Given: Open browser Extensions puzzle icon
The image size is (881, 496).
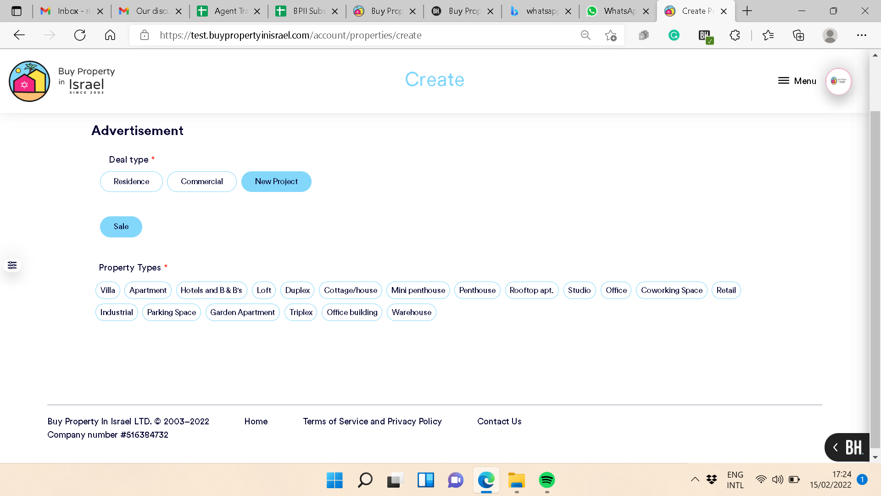Looking at the screenshot, I should [735, 35].
